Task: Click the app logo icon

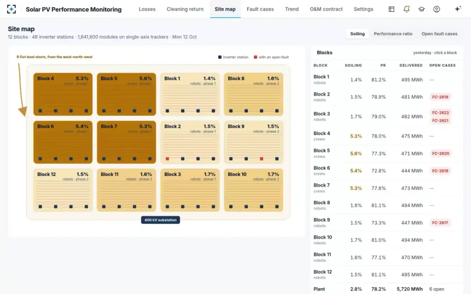Action: pyautogui.click(x=11, y=9)
